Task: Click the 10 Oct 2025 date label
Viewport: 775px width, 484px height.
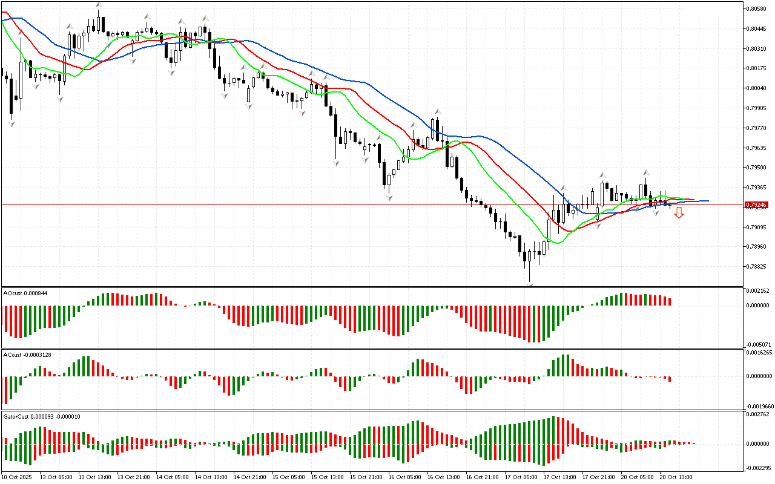Action: pyautogui.click(x=18, y=477)
